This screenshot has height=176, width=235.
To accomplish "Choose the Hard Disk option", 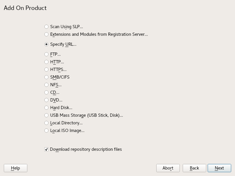I will pos(46,108).
